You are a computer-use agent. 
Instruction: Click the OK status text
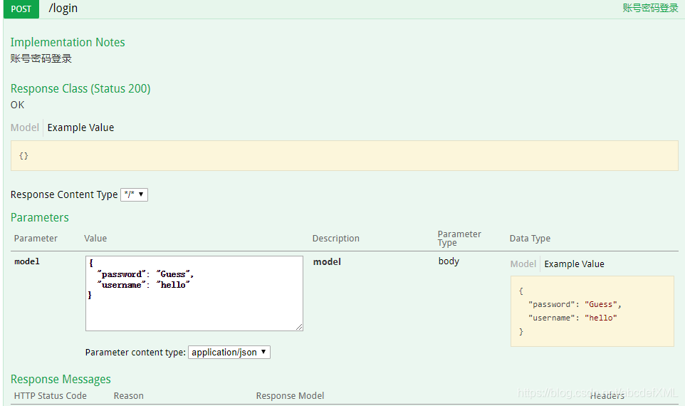click(18, 105)
